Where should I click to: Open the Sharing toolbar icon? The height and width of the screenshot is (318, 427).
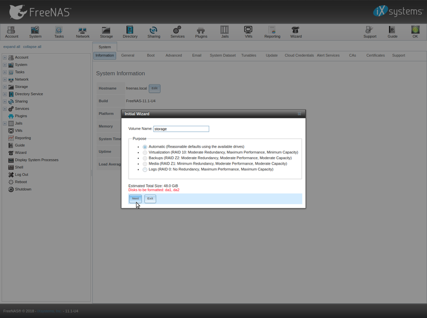coord(154,32)
